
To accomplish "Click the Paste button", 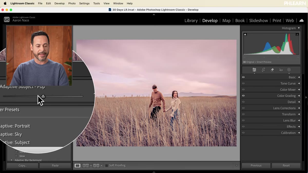I will (55, 166).
